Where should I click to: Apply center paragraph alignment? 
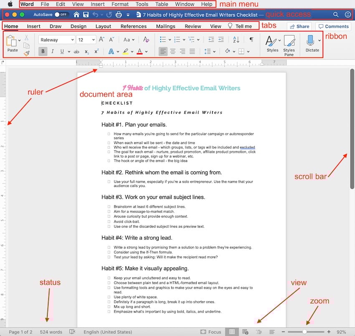point(172,51)
